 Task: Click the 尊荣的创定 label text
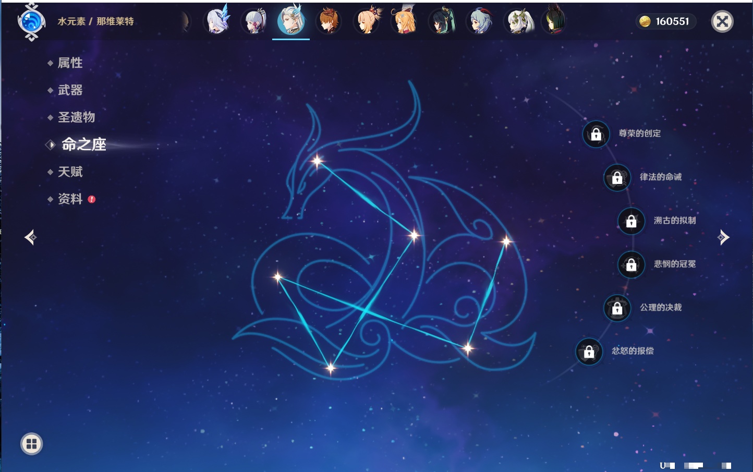(639, 134)
